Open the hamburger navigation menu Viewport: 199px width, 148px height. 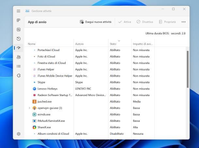(19, 11)
